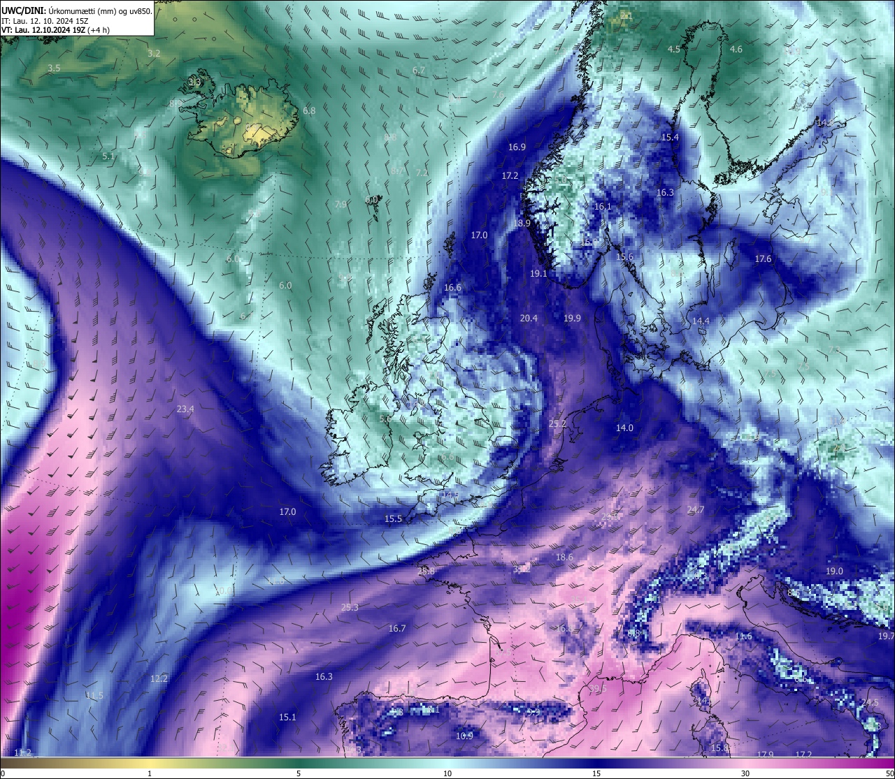Click the 15.1 value west of Iberia
This screenshot has width=895, height=779.
coord(287,717)
